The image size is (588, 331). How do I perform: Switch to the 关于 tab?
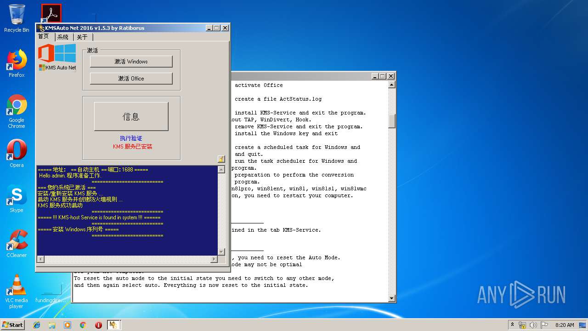point(82,37)
